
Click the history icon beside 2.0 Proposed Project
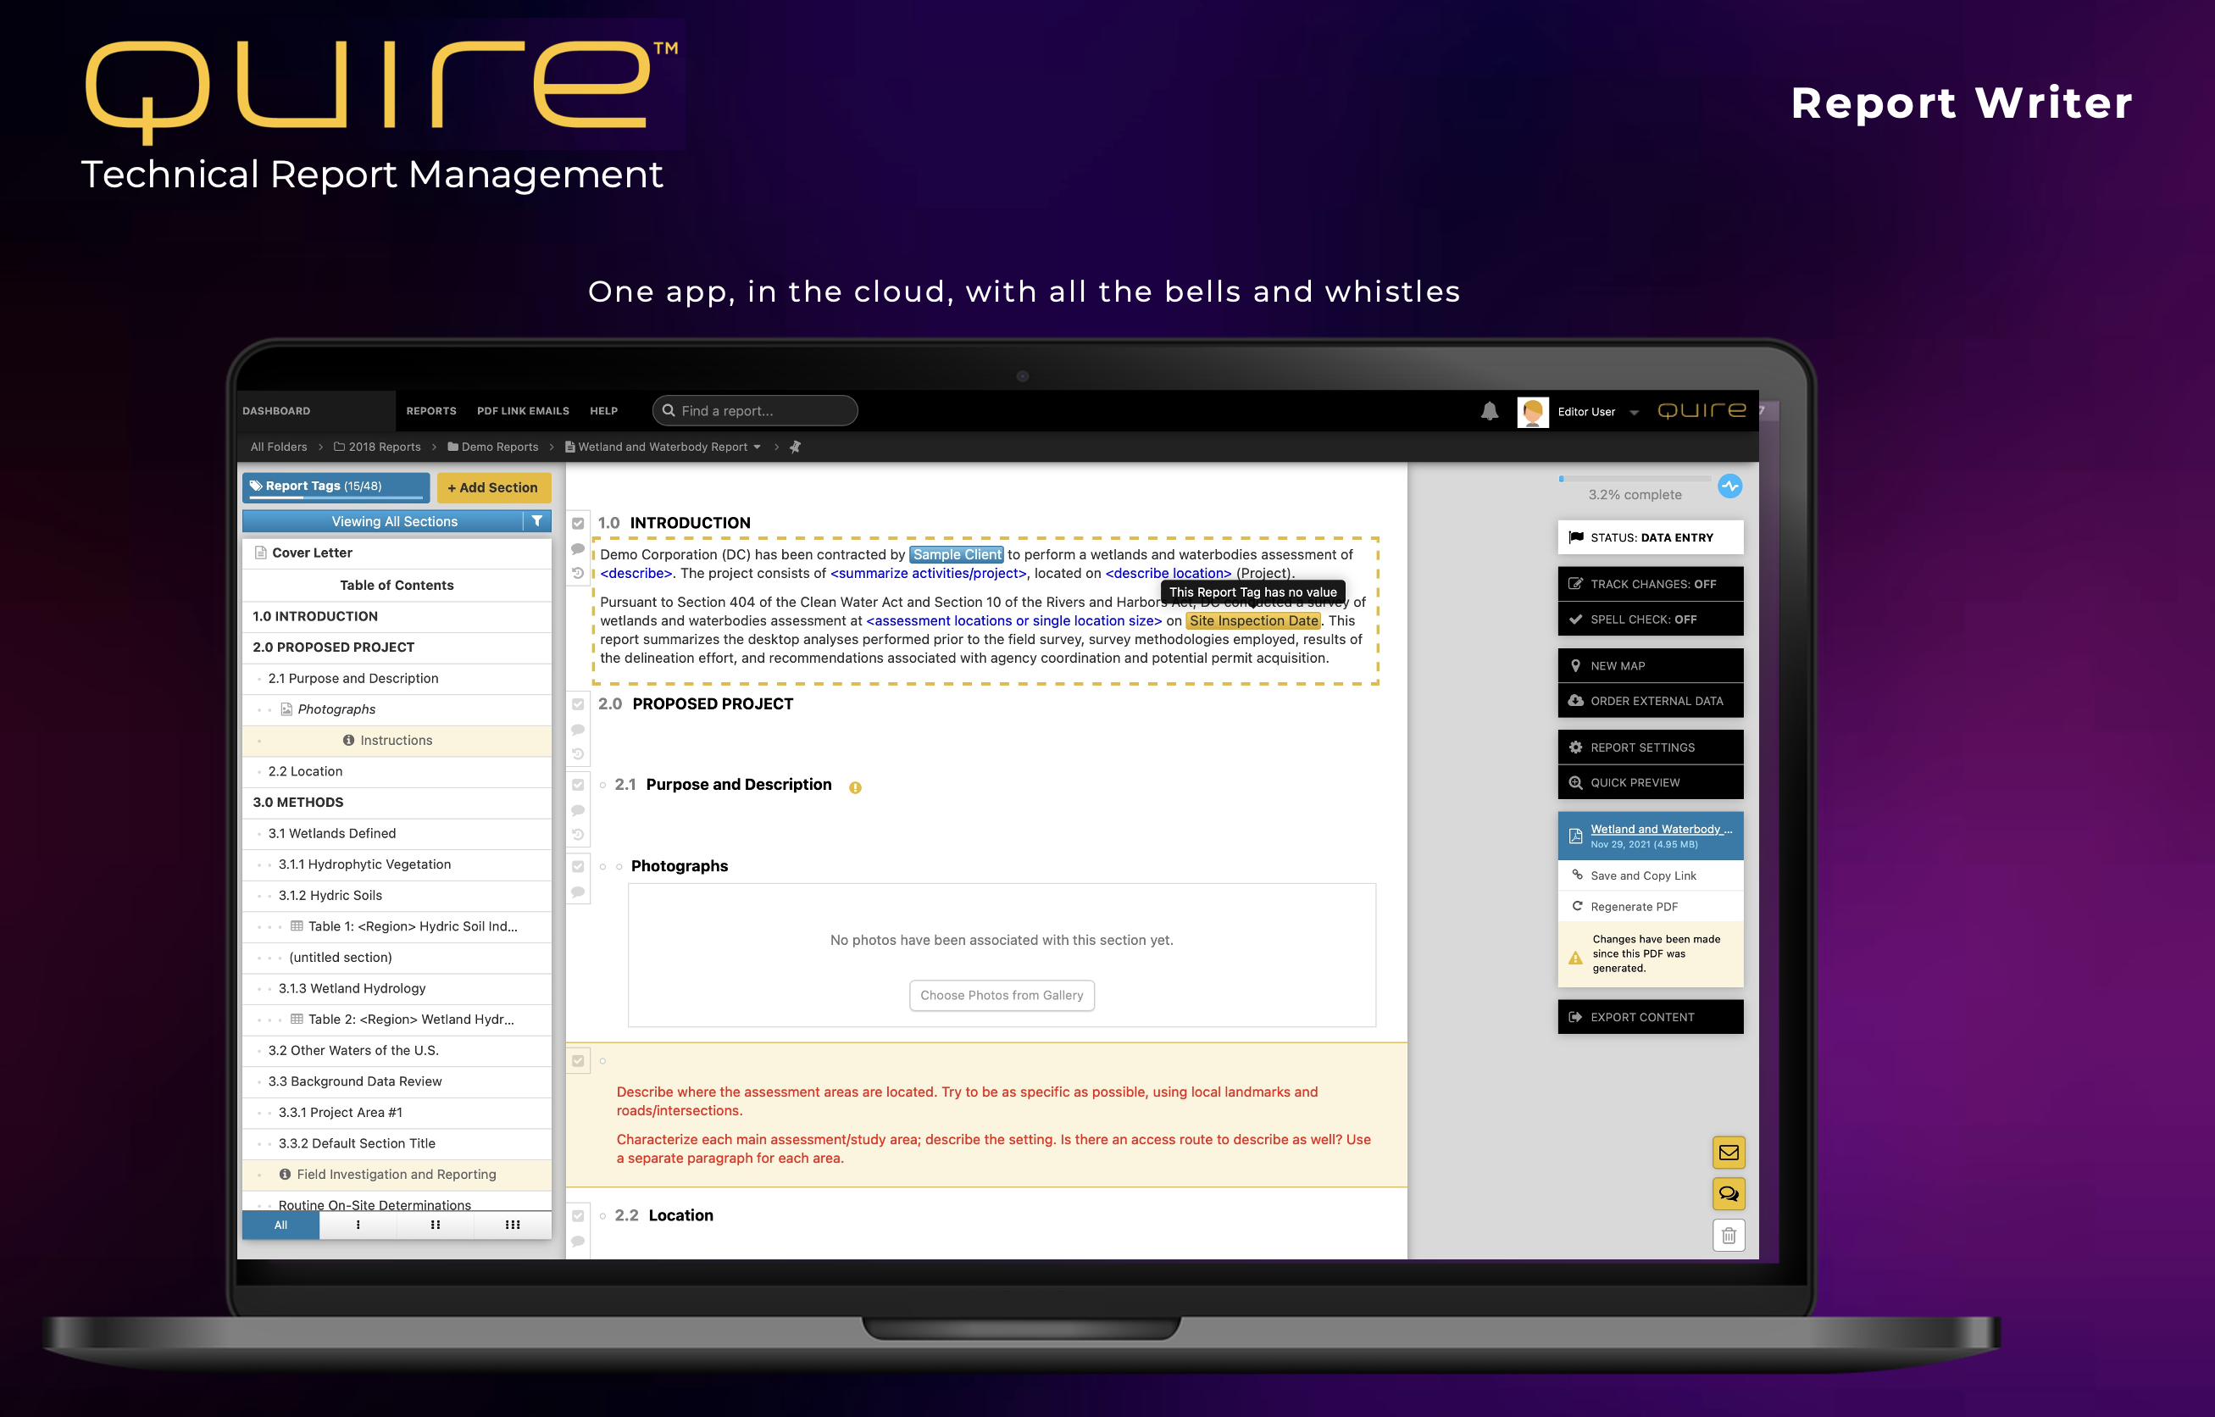tap(578, 753)
